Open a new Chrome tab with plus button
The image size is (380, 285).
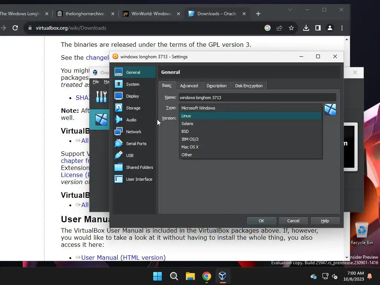click(258, 14)
